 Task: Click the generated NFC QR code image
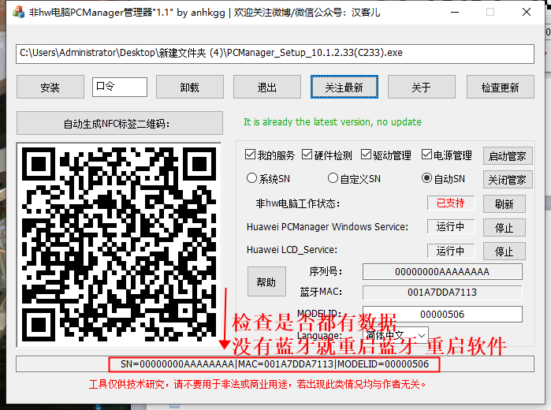pyautogui.click(x=119, y=244)
